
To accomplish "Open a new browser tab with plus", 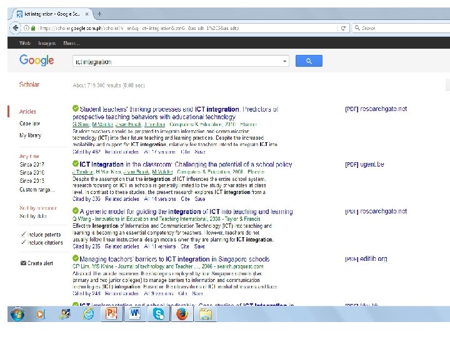I will click(99, 14).
